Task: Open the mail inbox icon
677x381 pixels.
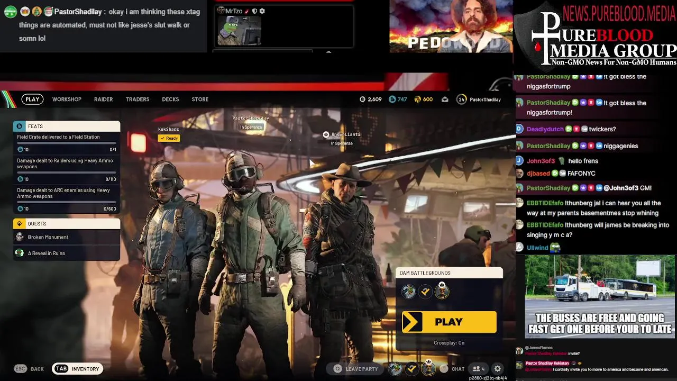Action: pos(445,99)
